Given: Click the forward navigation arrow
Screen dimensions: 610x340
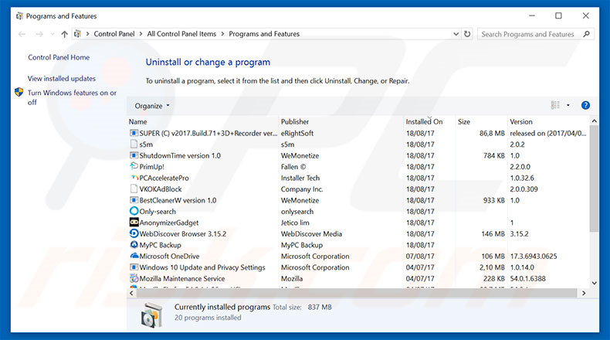Looking at the screenshot, I should [39, 34].
